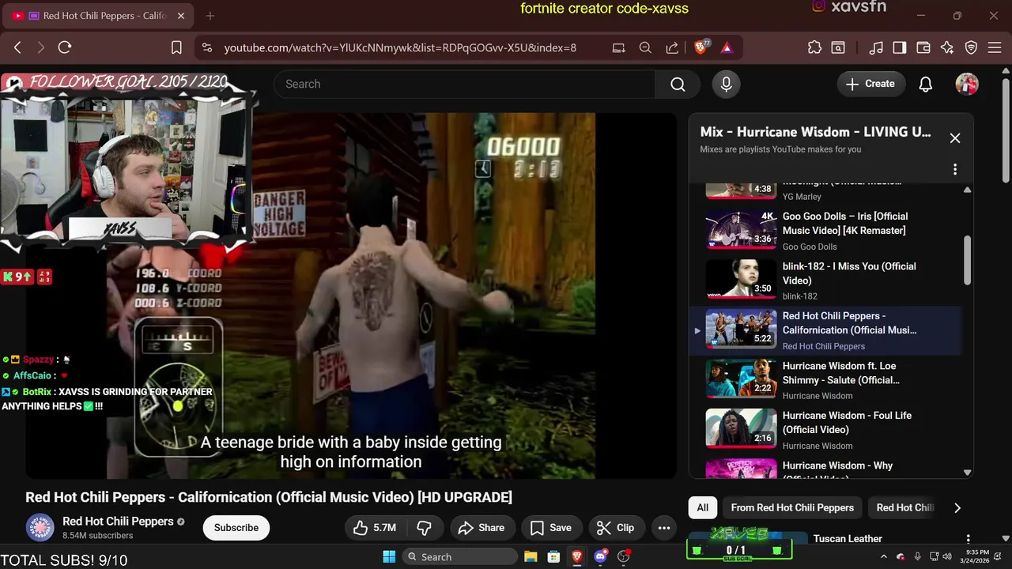Image resolution: width=1012 pixels, height=569 pixels.
Task: Close the Mix playlist panel
Action: coord(955,138)
